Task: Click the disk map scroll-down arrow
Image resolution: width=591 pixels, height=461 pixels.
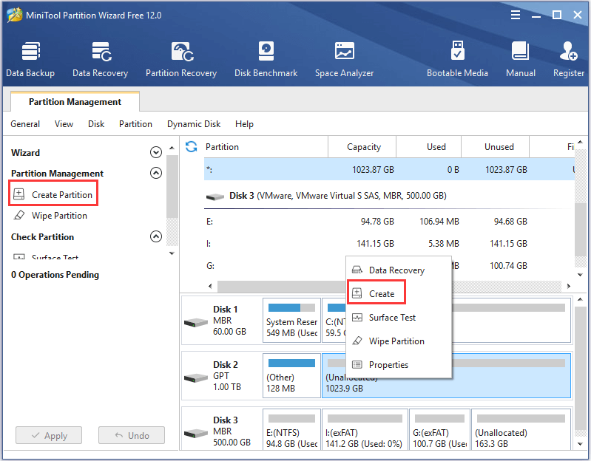Action: 581,444
